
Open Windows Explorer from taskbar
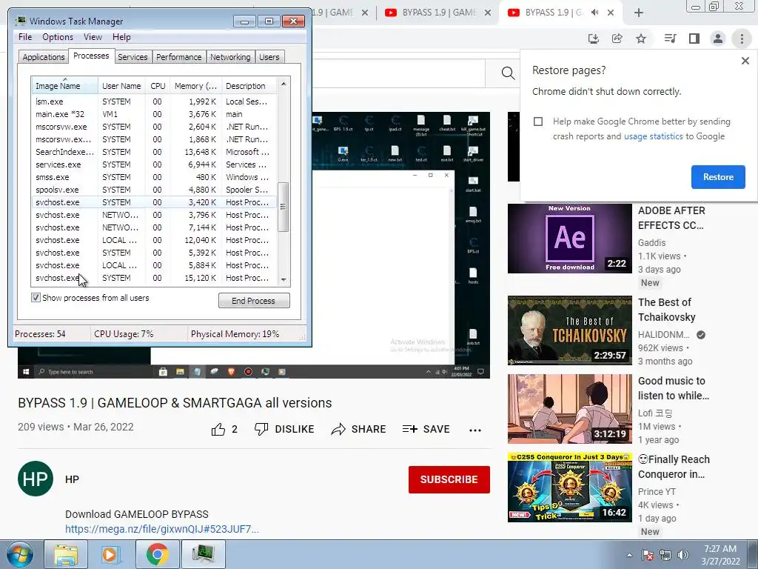tap(66, 554)
